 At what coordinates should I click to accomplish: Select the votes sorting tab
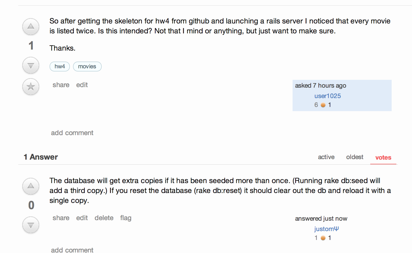[383, 158]
